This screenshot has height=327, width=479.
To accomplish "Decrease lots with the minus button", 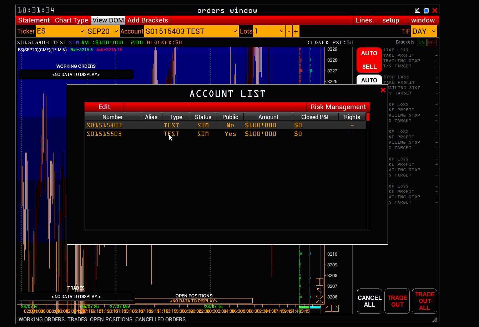I will click(x=289, y=31).
